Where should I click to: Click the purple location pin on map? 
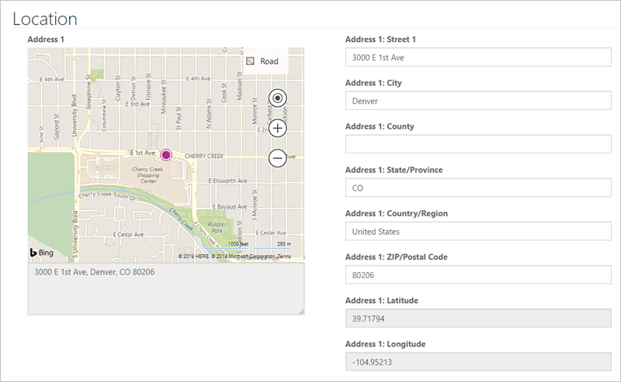tap(166, 155)
